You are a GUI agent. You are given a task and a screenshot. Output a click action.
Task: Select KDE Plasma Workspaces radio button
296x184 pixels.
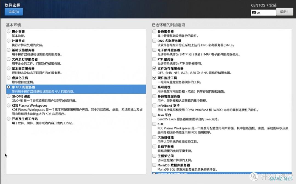point(8,106)
